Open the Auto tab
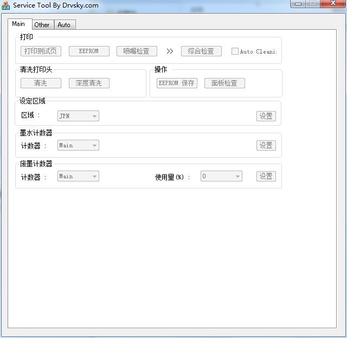The height and width of the screenshot is (338, 347). coord(64,24)
